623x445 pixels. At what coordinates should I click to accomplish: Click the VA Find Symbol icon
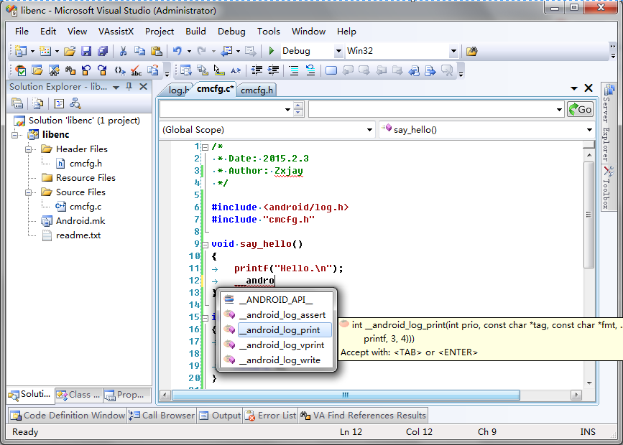pos(54,70)
